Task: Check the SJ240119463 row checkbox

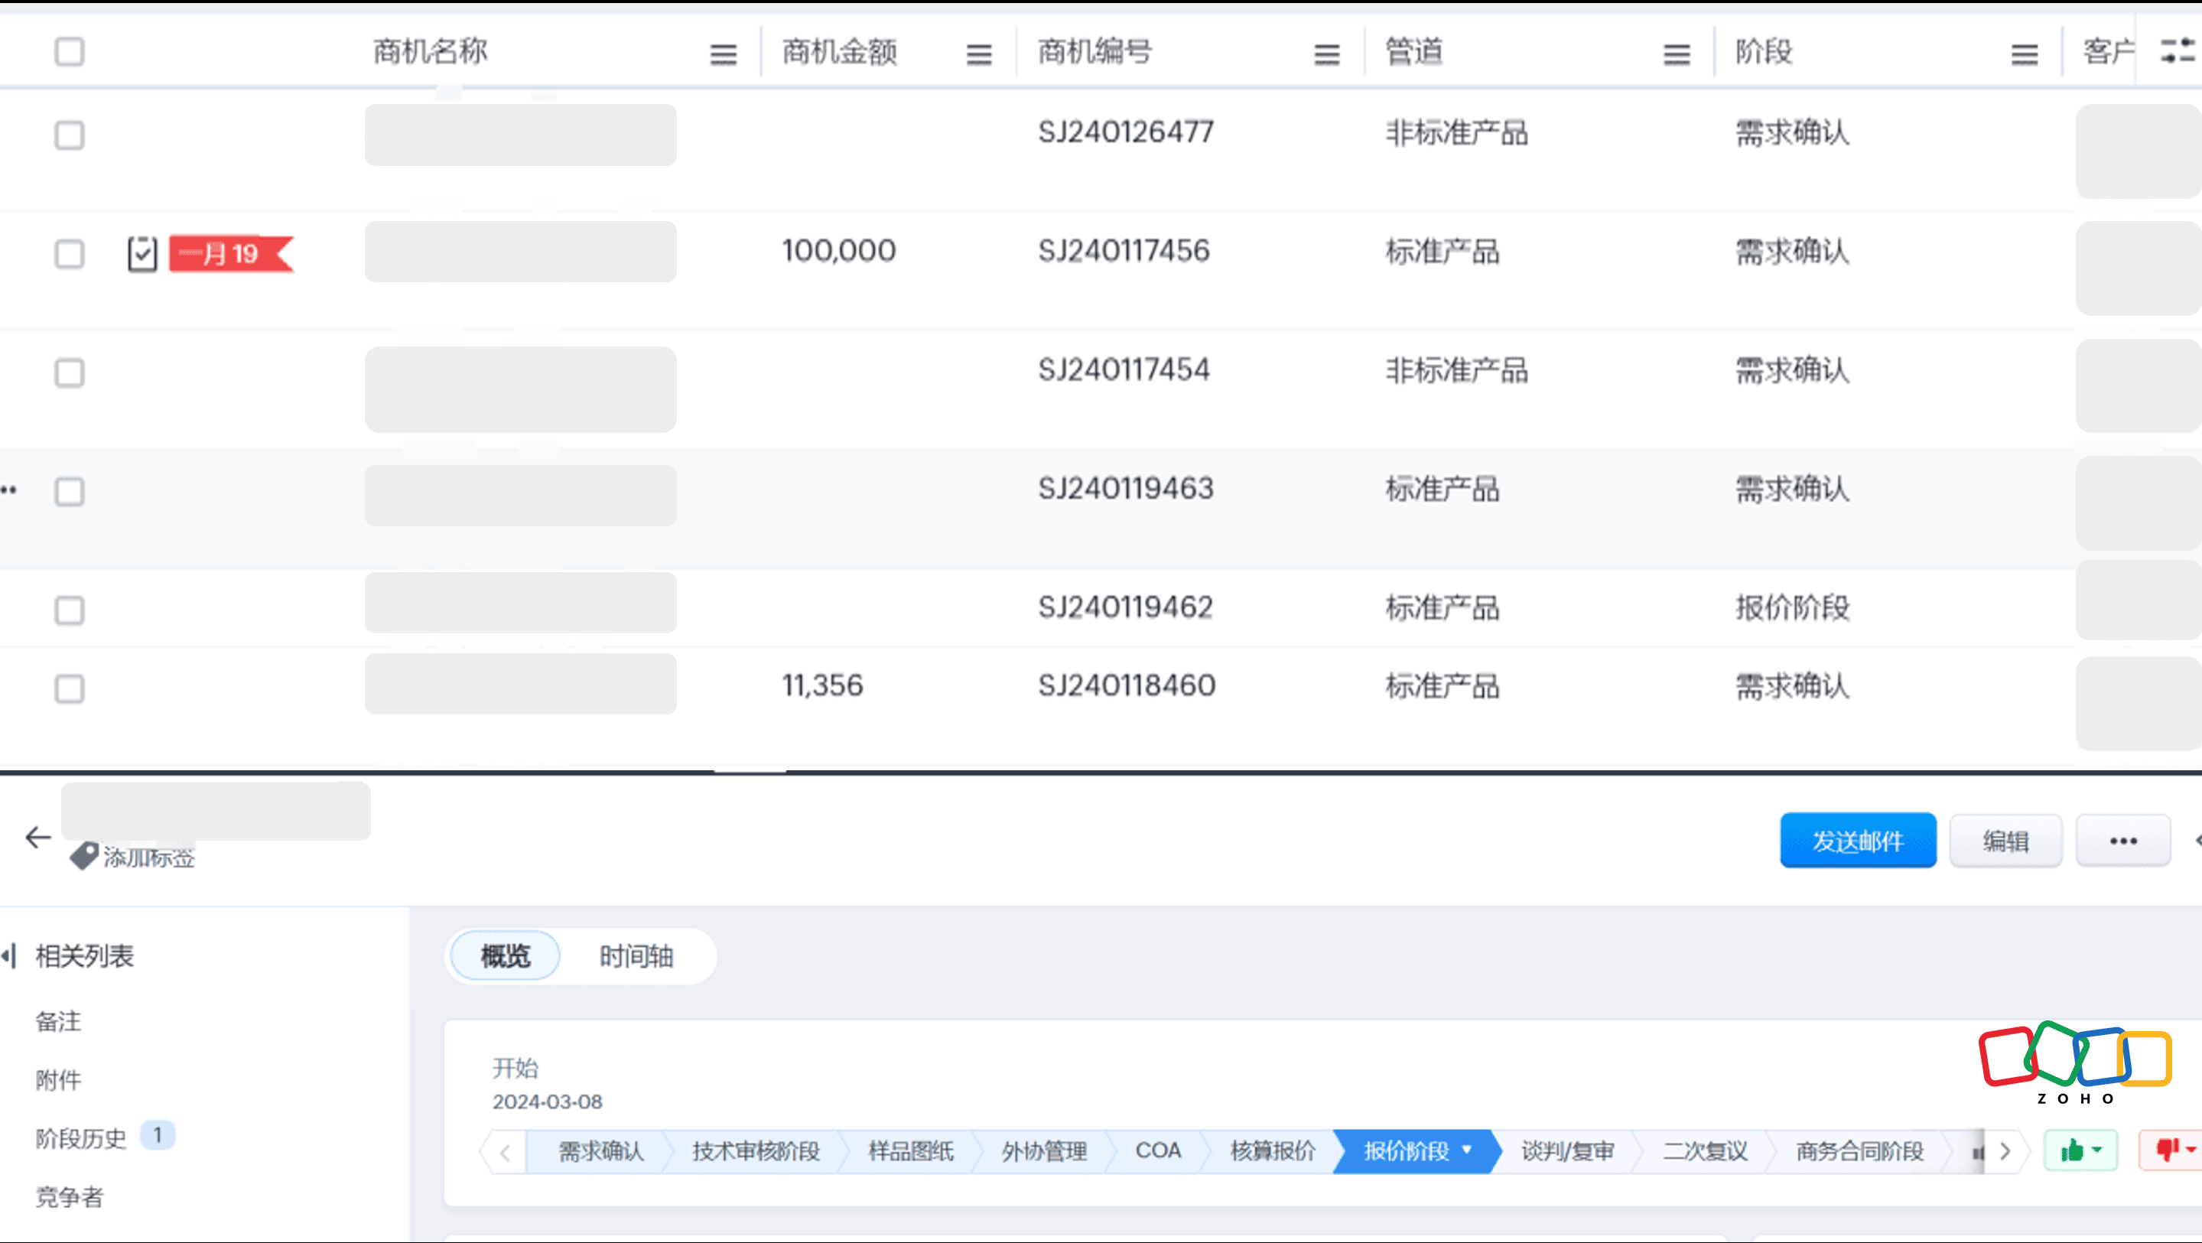Action: pos(70,492)
